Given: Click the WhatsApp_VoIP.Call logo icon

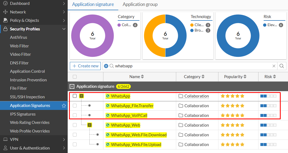Looking at the screenshot, I should 108,115.
